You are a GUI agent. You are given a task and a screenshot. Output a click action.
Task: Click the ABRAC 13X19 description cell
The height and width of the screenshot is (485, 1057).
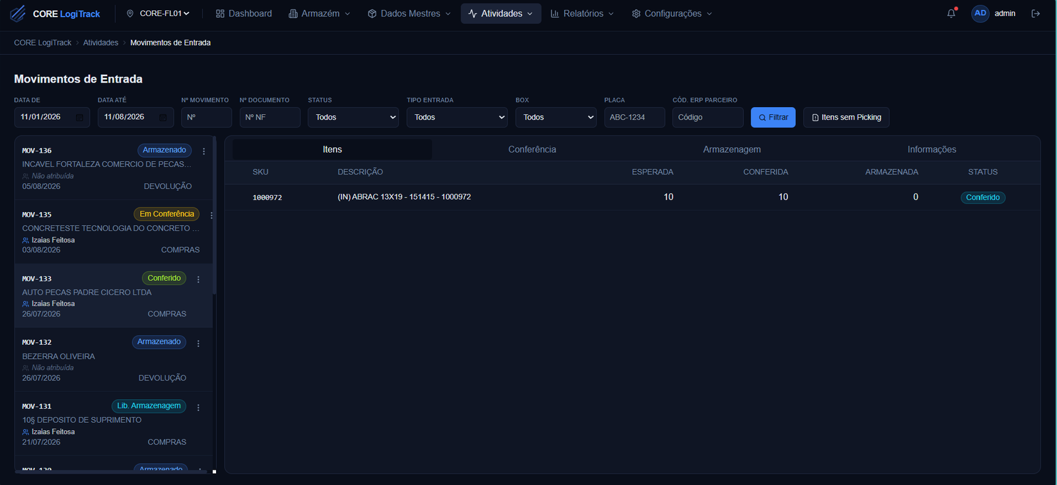[x=404, y=197]
